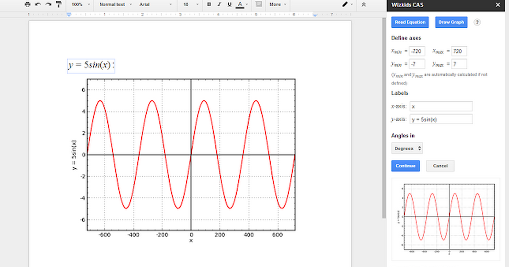
Task: Open the Arial font dropdown
Action: tap(155, 4)
